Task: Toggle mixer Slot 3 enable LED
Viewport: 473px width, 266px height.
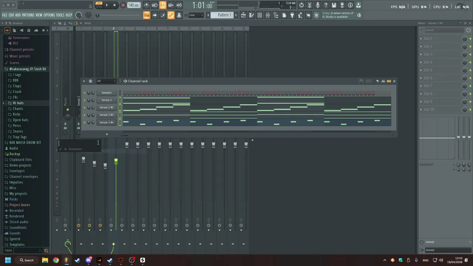Action: (470, 54)
